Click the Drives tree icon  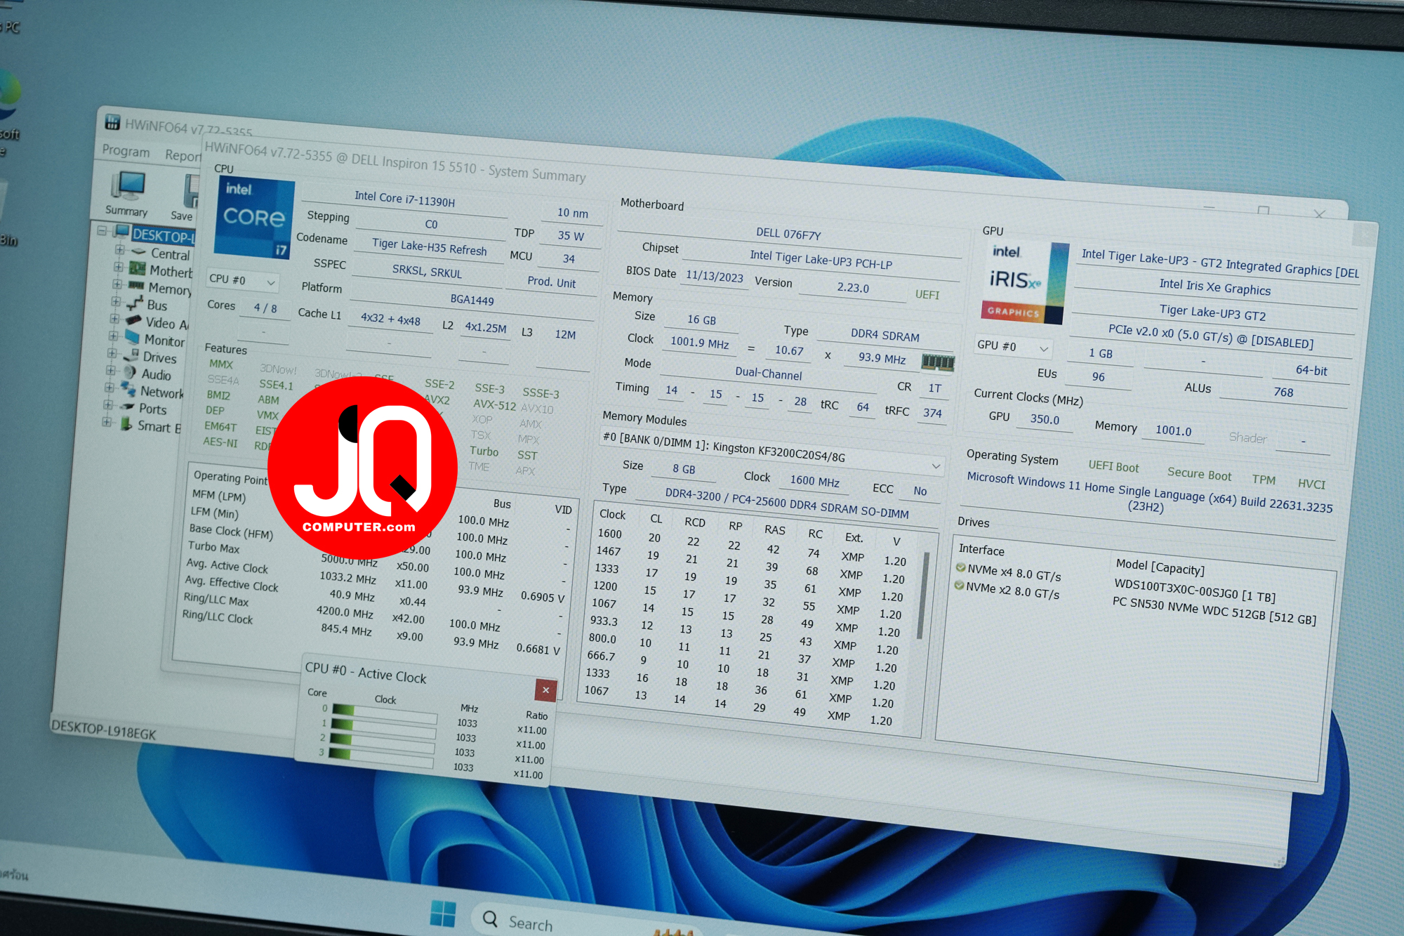pyautogui.click(x=131, y=355)
